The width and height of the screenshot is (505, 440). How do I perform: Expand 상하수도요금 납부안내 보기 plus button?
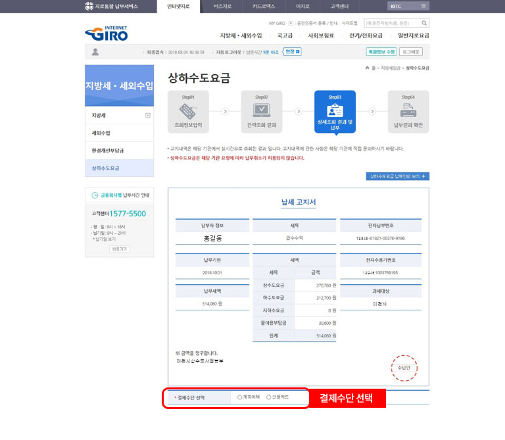coord(397,176)
